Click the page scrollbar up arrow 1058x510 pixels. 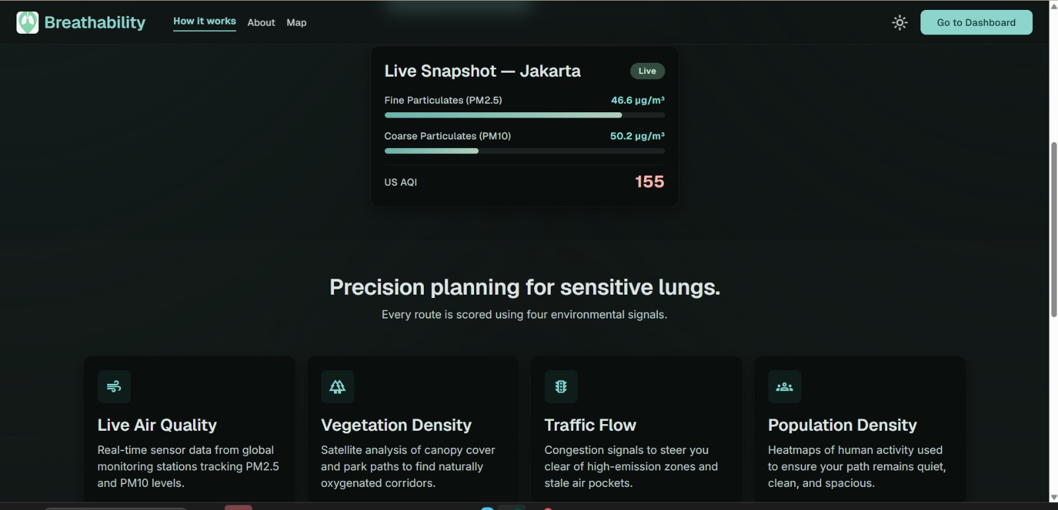tap(1053, 6)
